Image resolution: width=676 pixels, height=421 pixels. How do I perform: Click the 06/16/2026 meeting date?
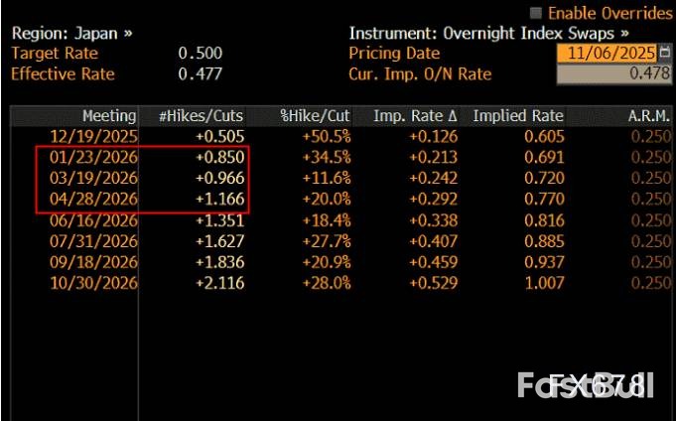(95, 219)
